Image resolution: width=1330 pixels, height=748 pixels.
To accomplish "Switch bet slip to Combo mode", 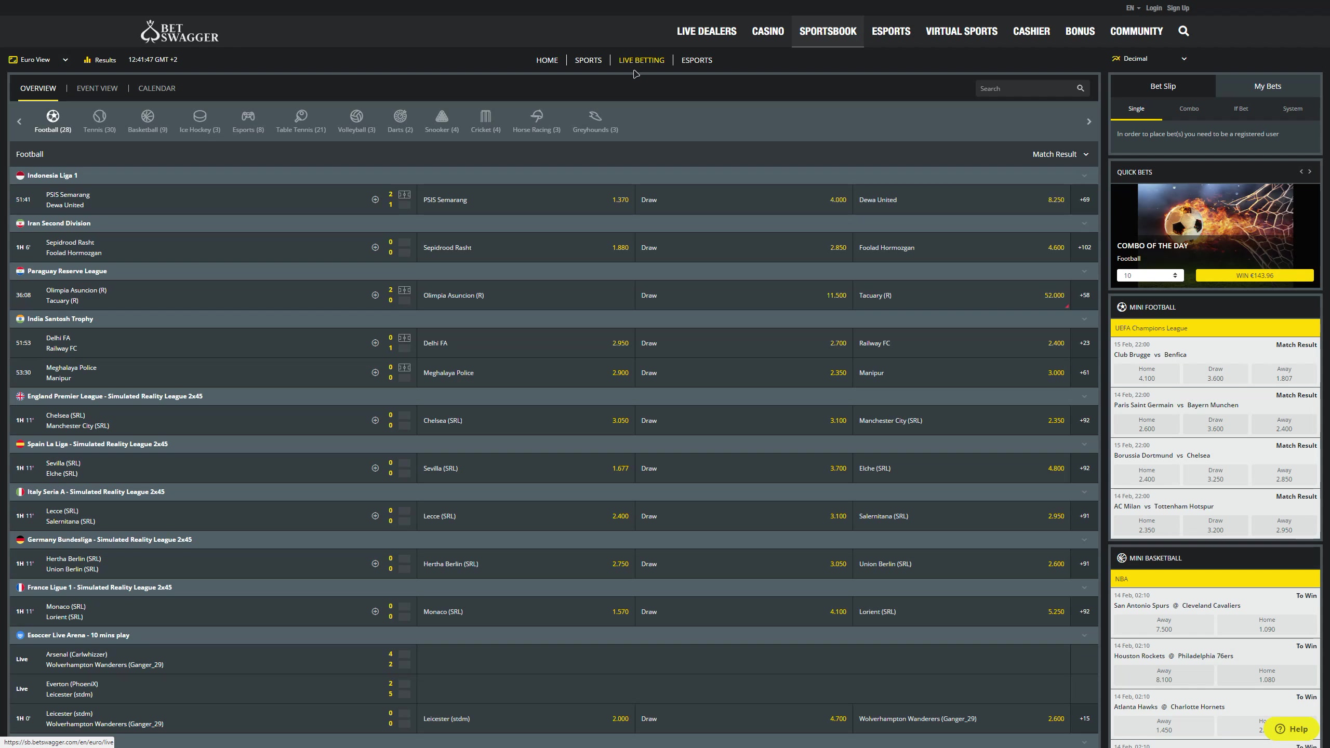I will click(x=1189, y=109).
